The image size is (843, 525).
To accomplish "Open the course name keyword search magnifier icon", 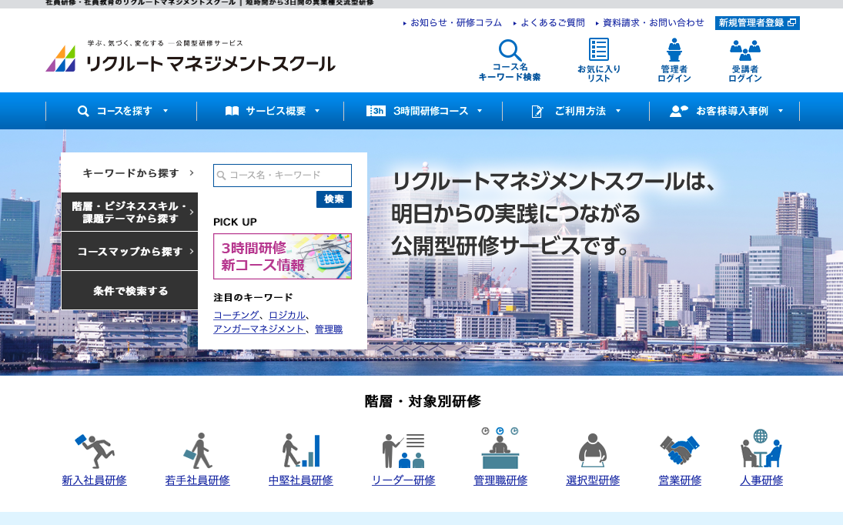I will pos(510,50).
